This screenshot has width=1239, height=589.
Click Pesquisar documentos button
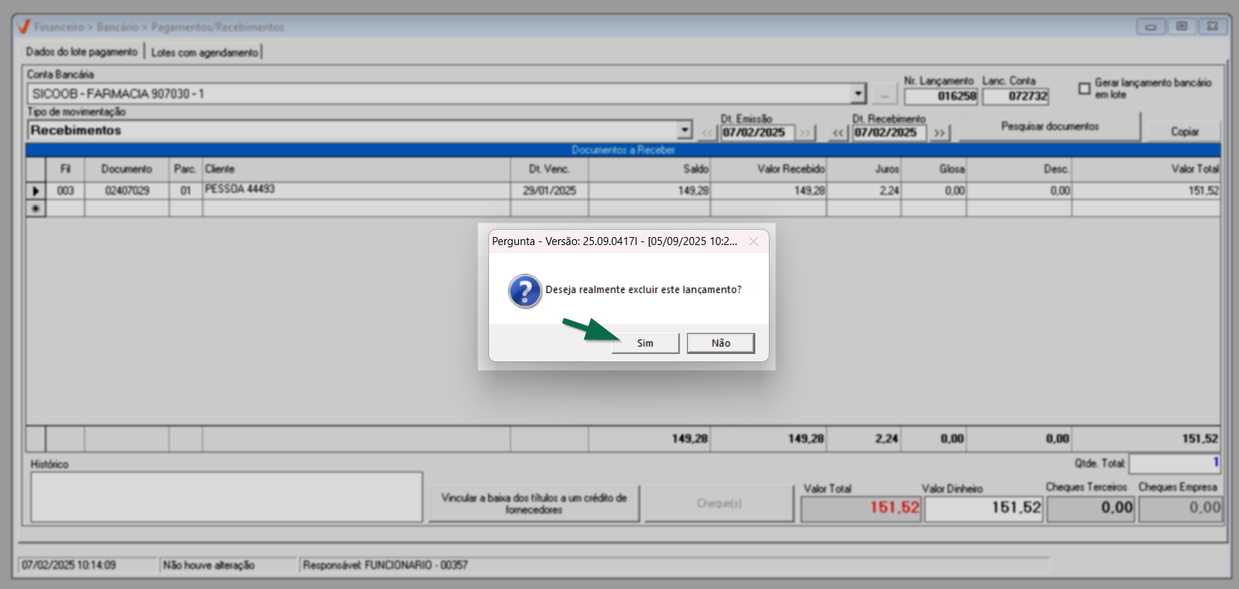click(1050, 127)
